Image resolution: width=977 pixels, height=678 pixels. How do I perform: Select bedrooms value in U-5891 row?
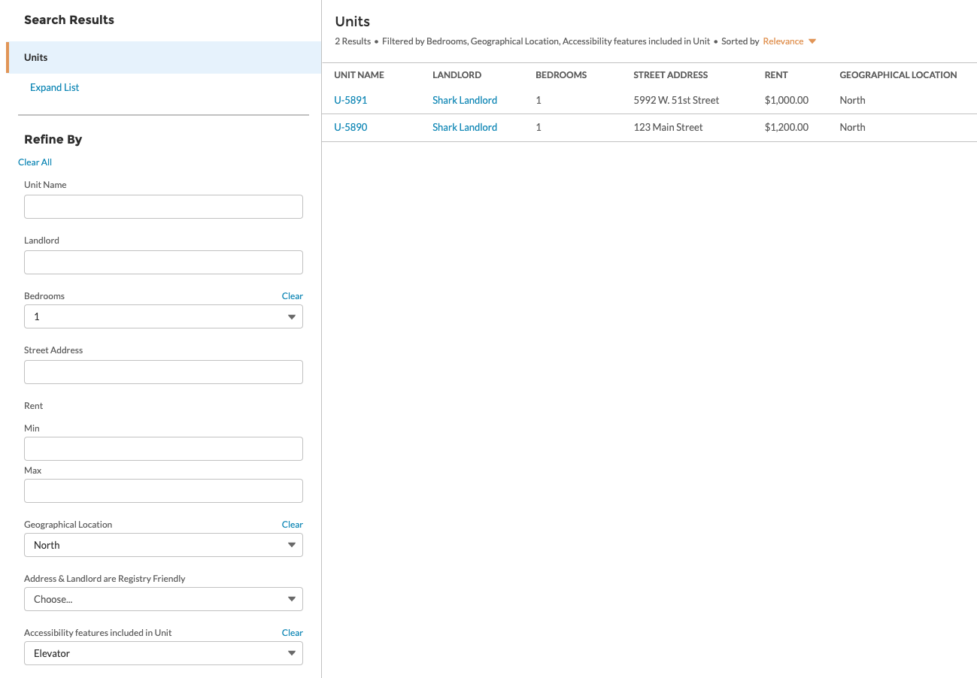539,100
